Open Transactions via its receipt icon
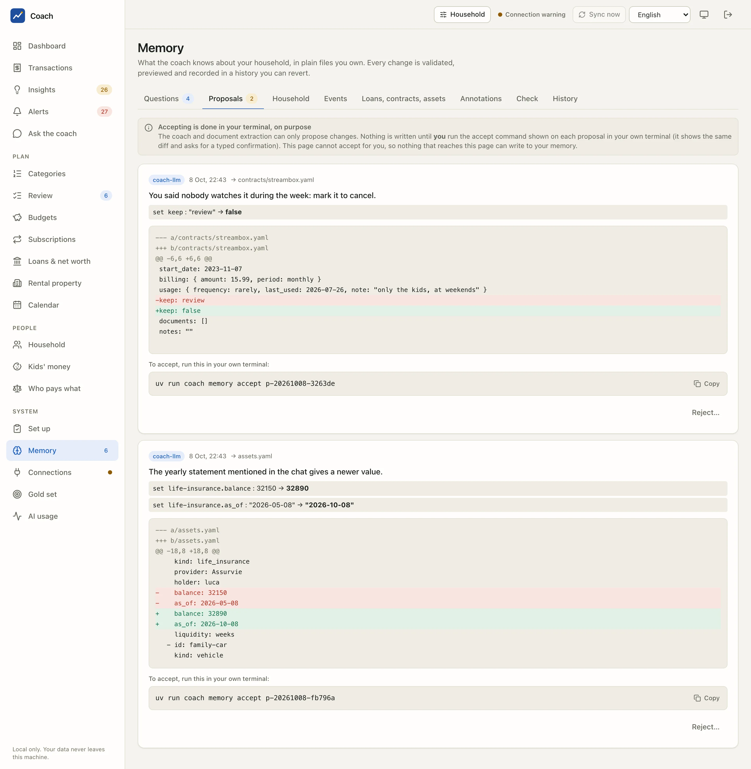 point(17,68)
